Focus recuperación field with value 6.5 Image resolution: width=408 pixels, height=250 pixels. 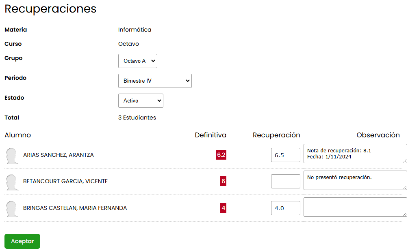point(285,155)
